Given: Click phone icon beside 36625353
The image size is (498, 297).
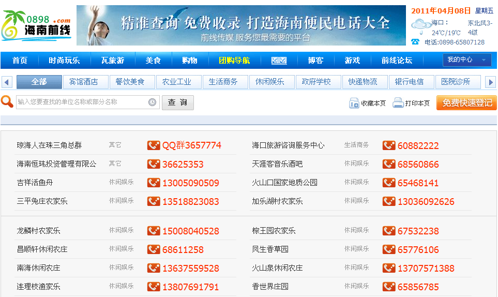Looking at the screenshot, I should pos(154,164).
